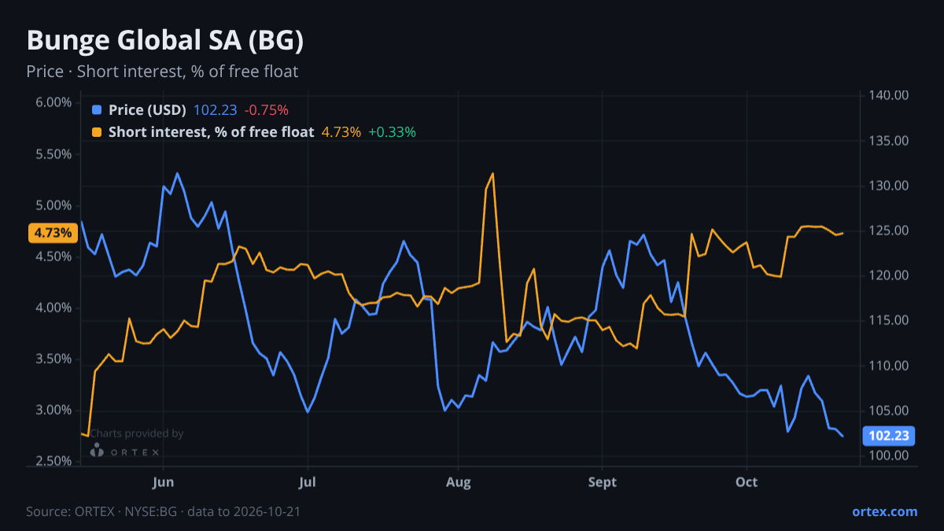
Task: Click the 102.23 price value in legend
Action: [x=216, y=110]
